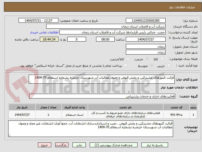The width and height of the screenshot is (202, 152).
Task: Click resize handle of شرح کلی نیاز box
Action: pos(30,82)
